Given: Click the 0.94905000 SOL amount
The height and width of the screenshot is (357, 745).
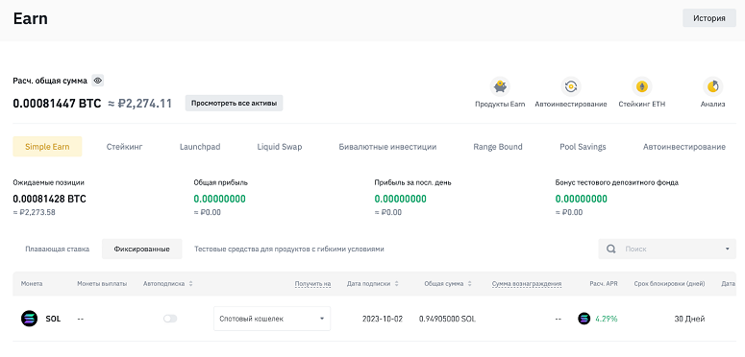Looking at the screenshot, I should coord(448,319).
